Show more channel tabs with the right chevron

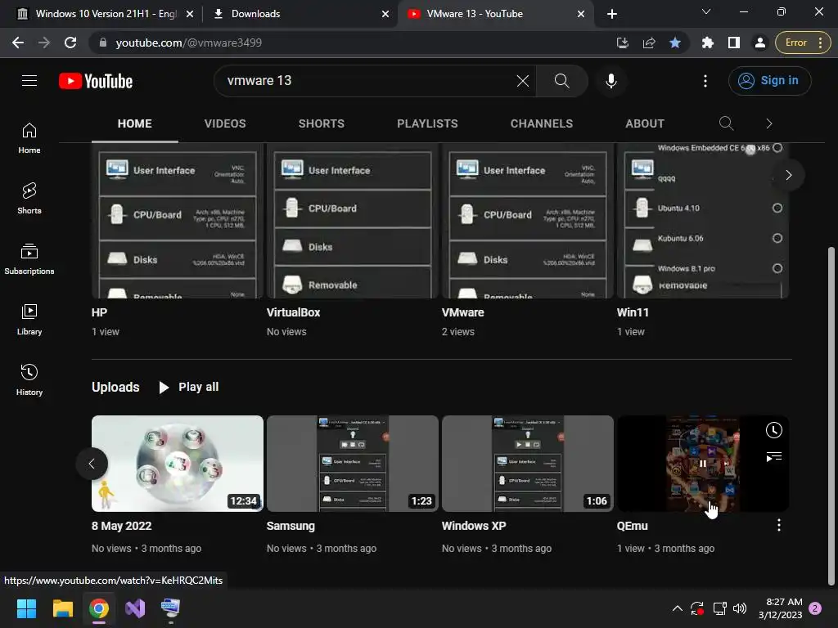click(x=769, y=123)
